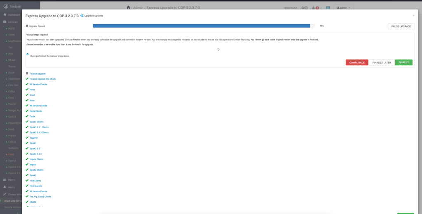This screenshot has height=214, width=422.
Task: Open the Upgrade Options gear icon
Action: tap(82, 16)
